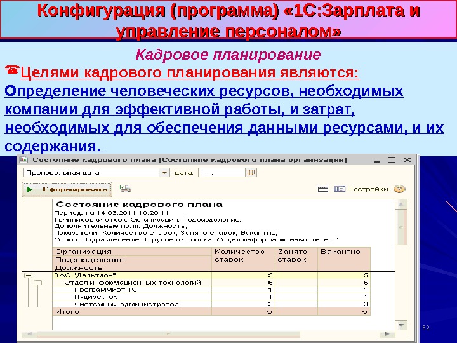Click the horizontal scrollbar right arrow

[x=387, y=334]
